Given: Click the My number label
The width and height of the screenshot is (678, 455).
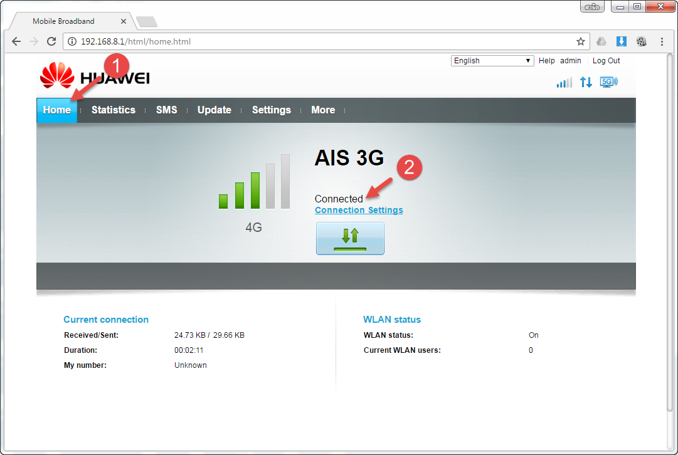Looking at the screenshot, I should point(85,365).
